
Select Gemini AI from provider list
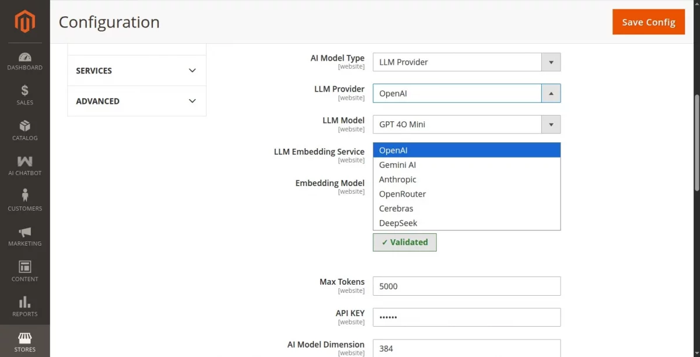click(x=397, y=165)
